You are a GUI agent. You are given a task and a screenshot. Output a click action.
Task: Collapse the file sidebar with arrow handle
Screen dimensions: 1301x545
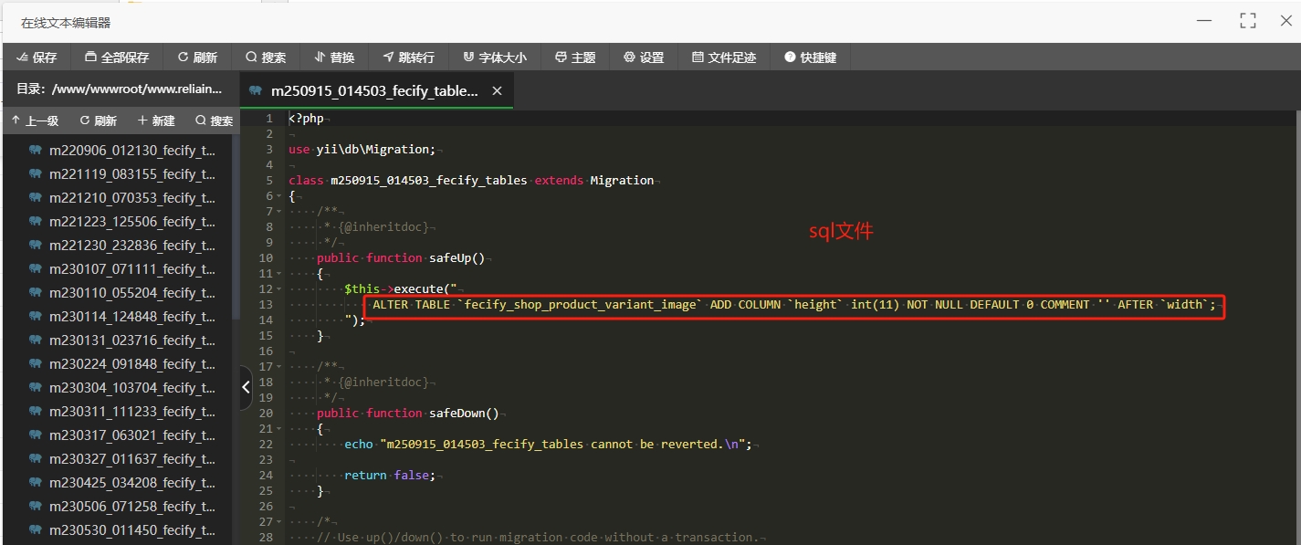(x=246, y=388)
